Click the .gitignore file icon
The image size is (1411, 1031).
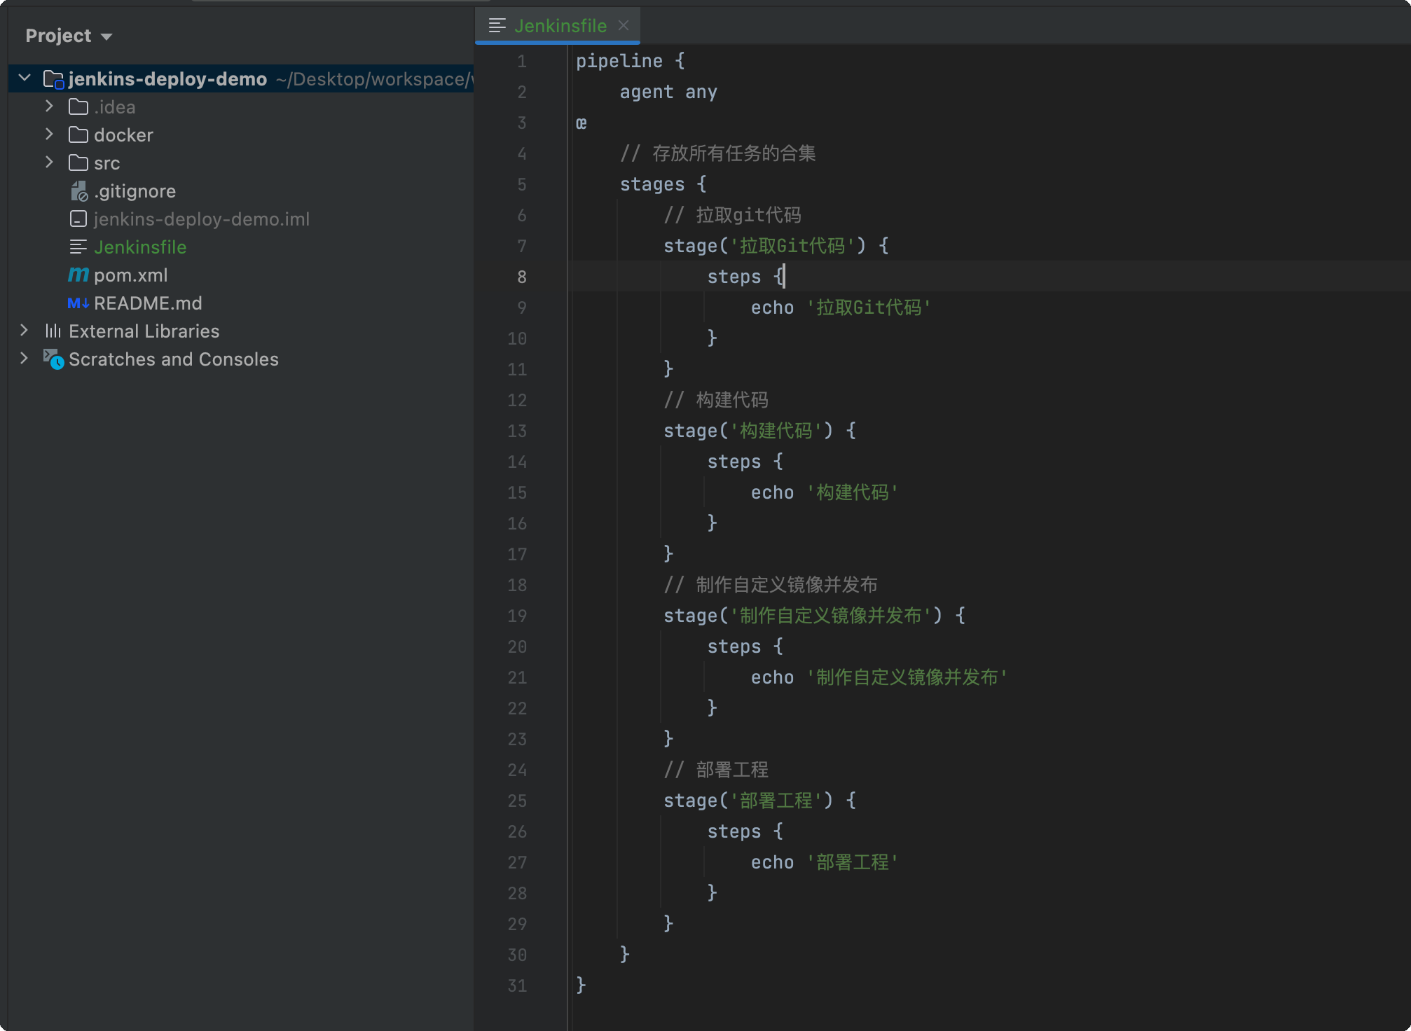[x=79, y=191]
